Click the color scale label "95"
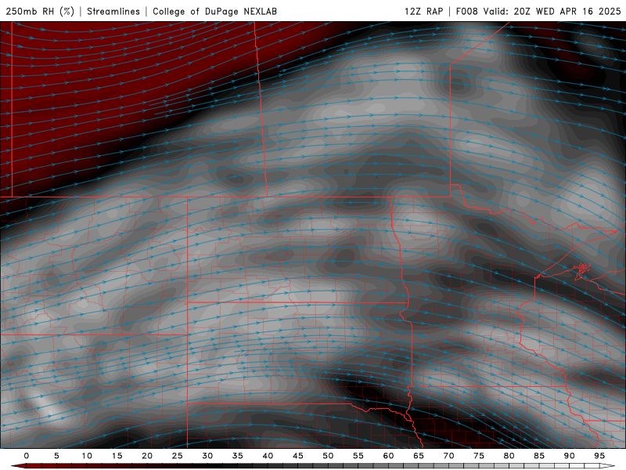 point(599,456)
